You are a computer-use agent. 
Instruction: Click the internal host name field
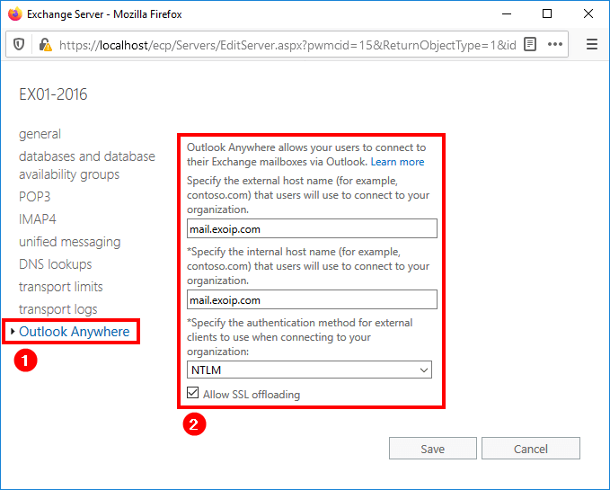pos(312,299)
